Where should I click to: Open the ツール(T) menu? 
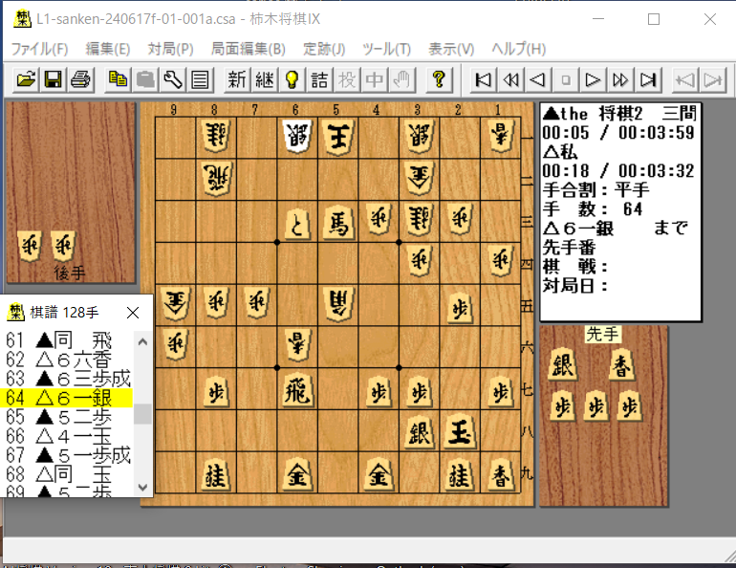(386, 49)
